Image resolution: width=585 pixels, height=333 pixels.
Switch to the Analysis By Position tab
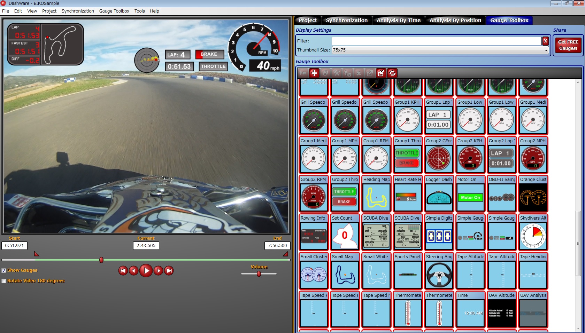point(455,20)
